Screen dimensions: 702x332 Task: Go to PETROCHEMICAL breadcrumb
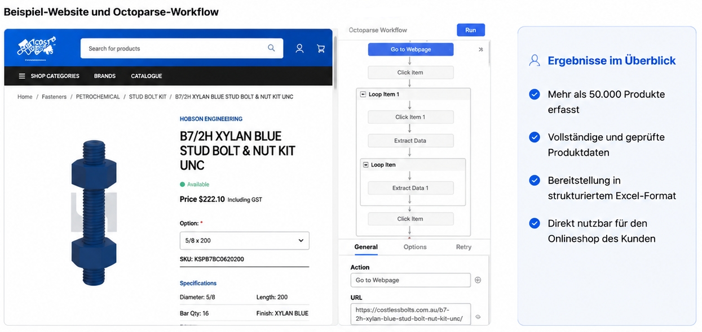coord(98,97)
